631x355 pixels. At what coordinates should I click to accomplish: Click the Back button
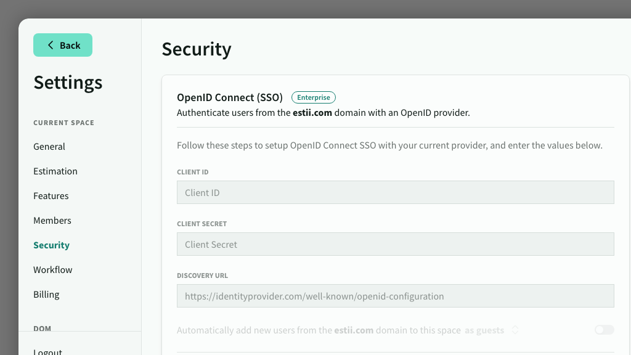point(63,45)
